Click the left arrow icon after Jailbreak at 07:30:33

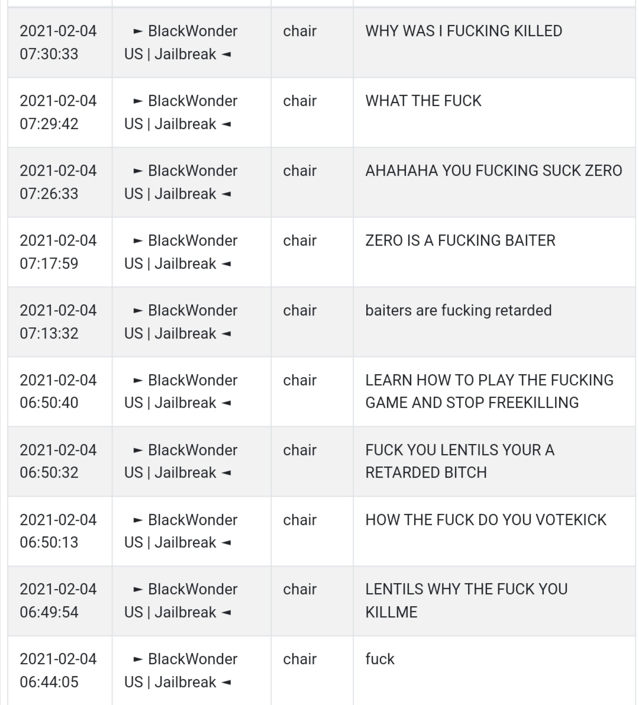pos(227,54)
